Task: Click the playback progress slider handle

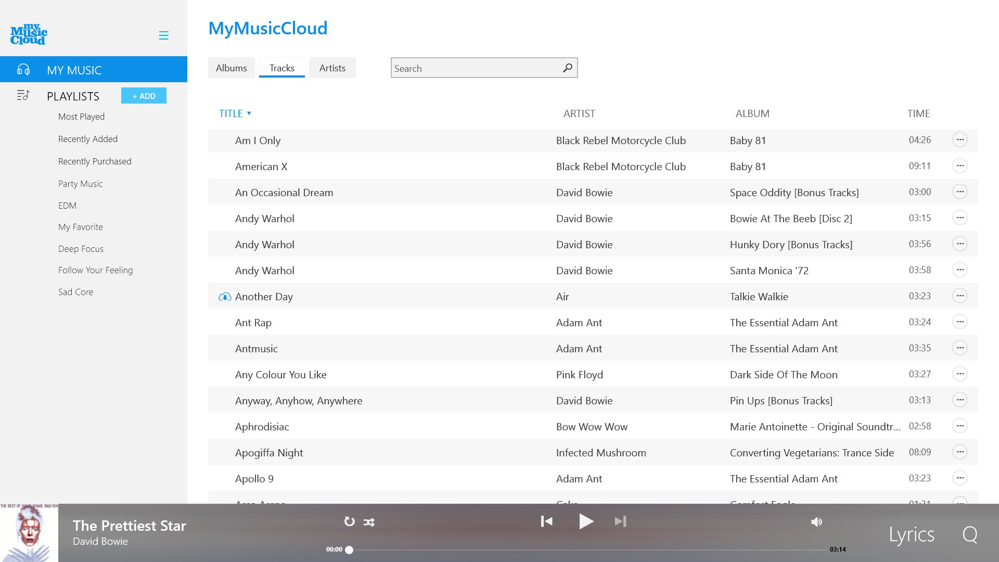Action: 349,550
